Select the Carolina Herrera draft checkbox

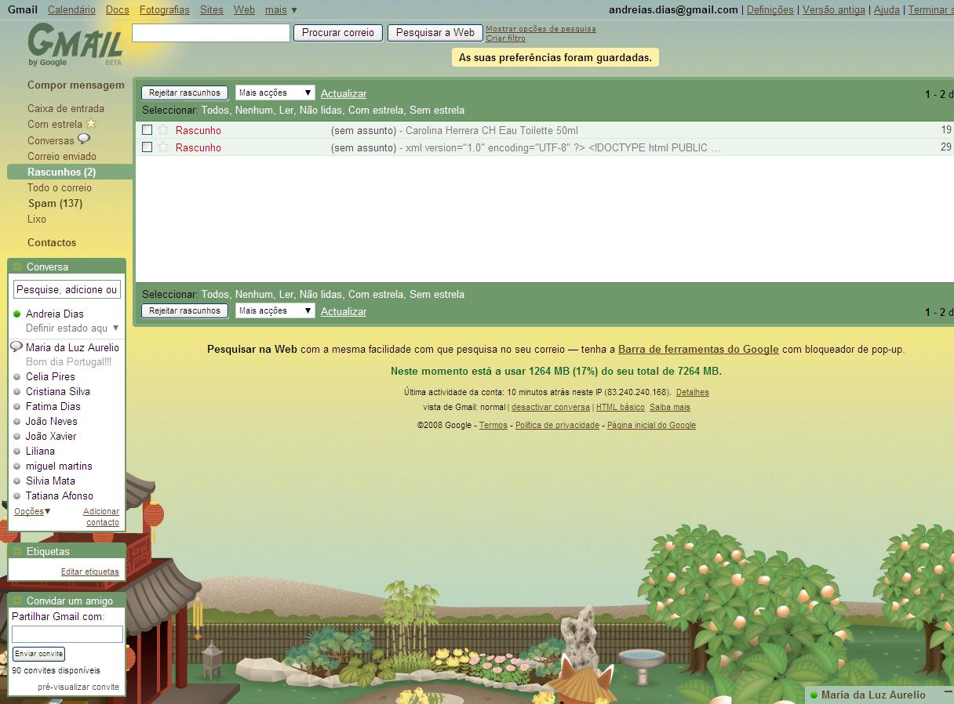(147, 130)
